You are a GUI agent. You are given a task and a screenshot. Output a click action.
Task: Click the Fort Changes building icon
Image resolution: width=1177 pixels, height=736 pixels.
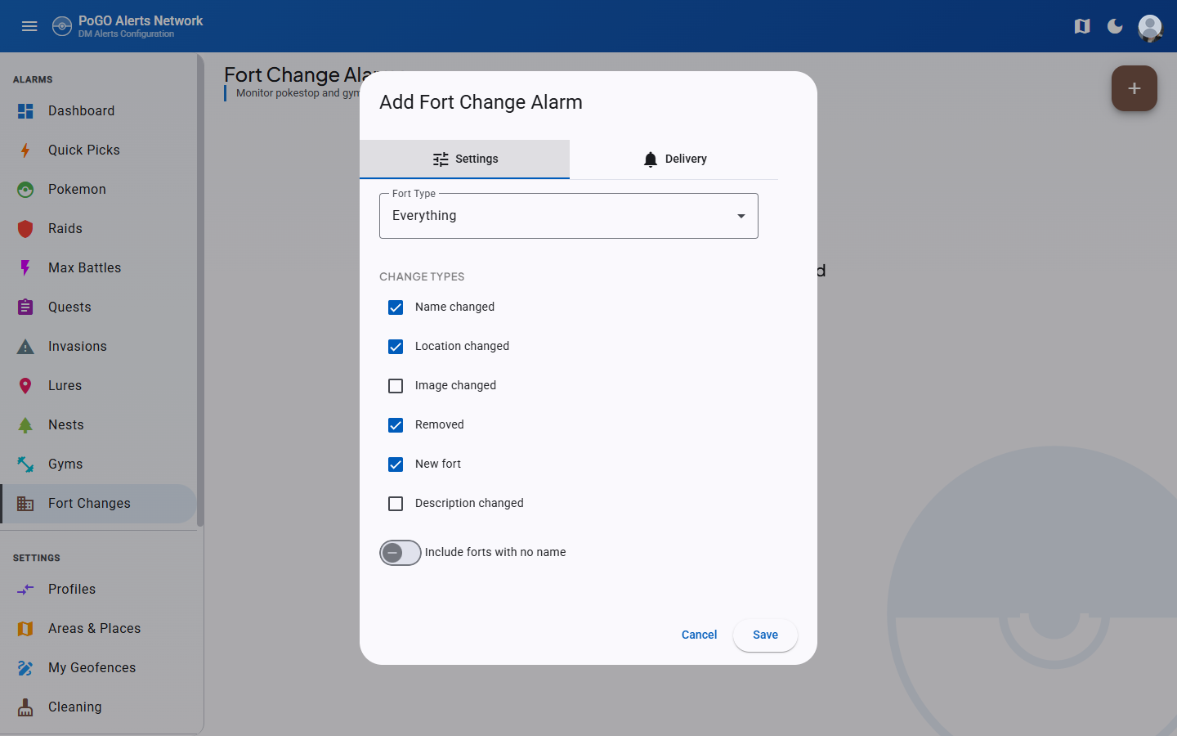(25, 504)
